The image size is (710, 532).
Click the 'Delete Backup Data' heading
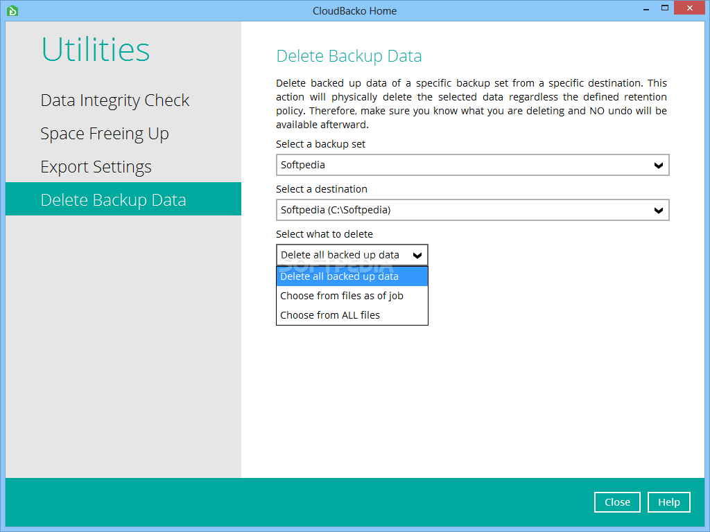coord(349,56)
